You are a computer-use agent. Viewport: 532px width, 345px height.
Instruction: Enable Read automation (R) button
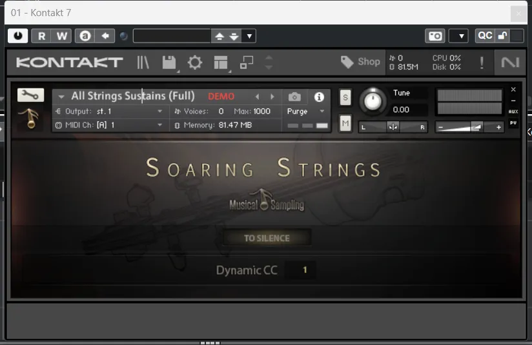(41, 36)
